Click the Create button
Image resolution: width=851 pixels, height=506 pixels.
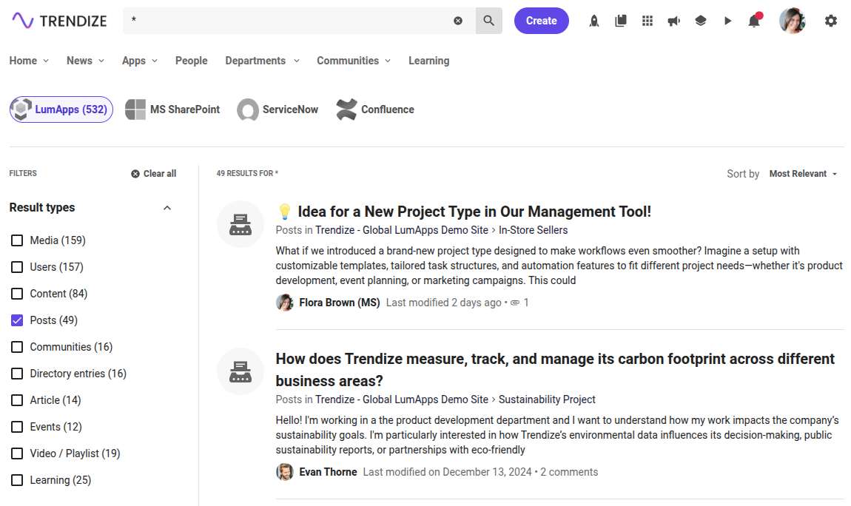coord(542,21)
